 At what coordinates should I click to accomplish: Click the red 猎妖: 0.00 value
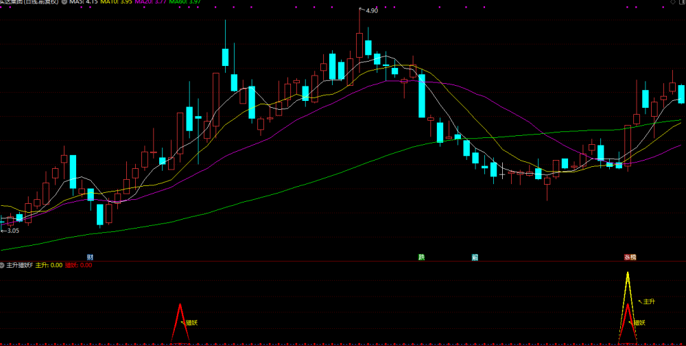click(79, 265)
